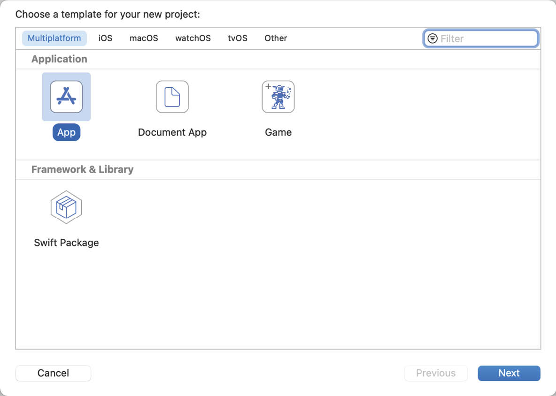This screenshot has width=556, height=396.
Task: Show watchOS templates tab
Action: (193, 38)
